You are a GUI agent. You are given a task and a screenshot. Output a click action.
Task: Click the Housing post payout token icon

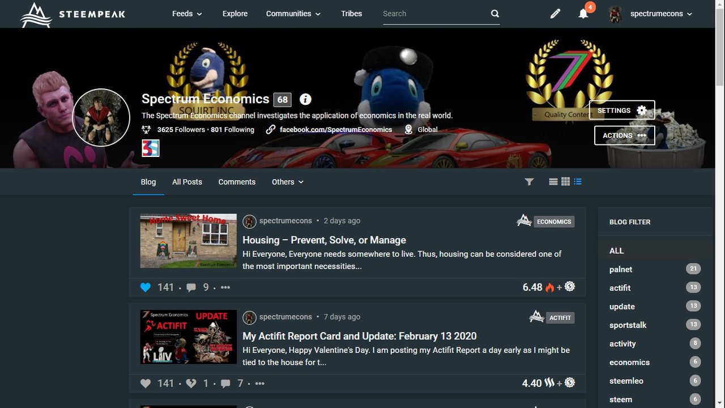[570, 287]
